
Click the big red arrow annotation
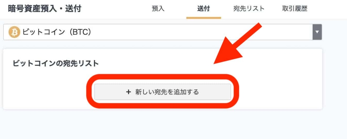tap(237, 44)
